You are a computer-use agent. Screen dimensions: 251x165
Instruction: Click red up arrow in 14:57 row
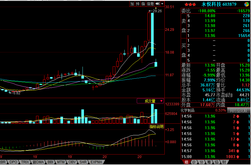pyautogui.click(x=238, y=151)
